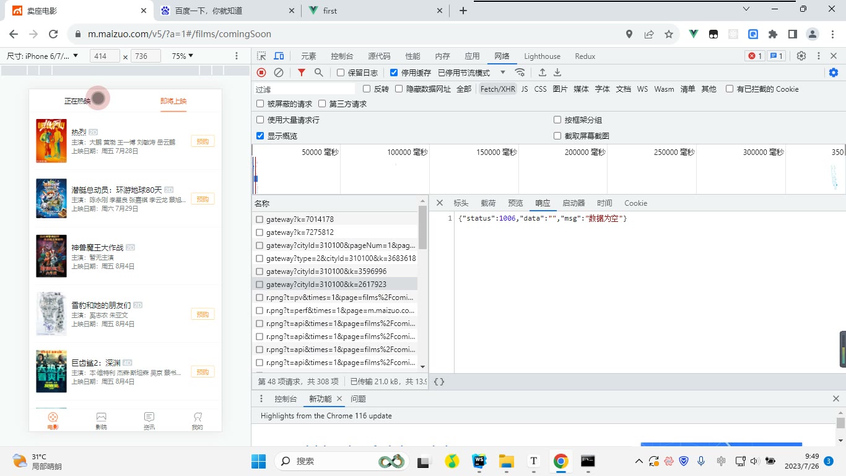Select the inspect element picker icon

261,56
